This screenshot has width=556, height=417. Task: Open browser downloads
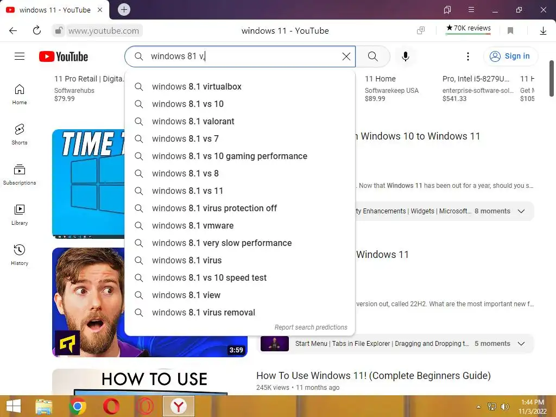pos(543,31)
